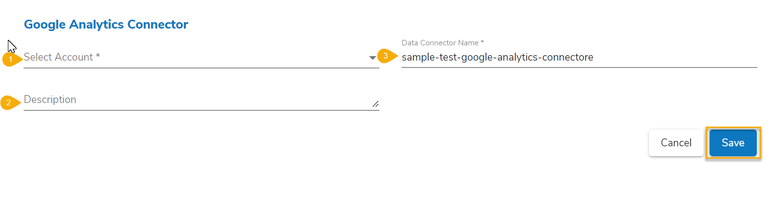Click the black arrow cursor icon
This screenshot has height=202, width=780.
[x=12, y=46]
